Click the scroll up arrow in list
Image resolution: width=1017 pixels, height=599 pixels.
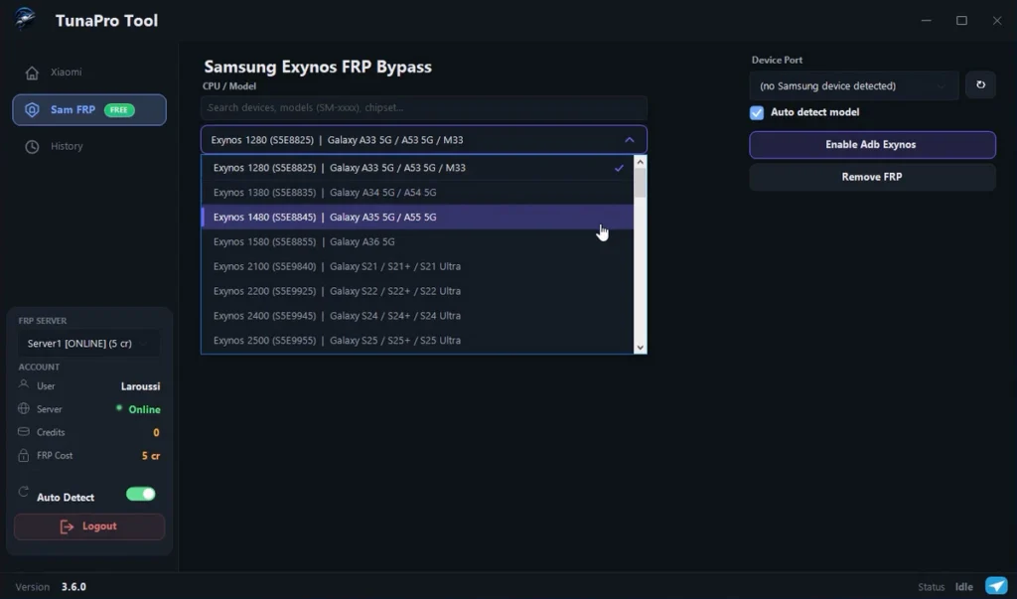coord(641,162)
